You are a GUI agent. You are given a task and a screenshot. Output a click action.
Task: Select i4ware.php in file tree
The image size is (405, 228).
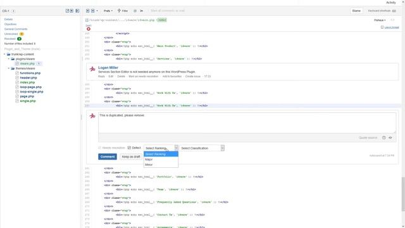point(27,63)
